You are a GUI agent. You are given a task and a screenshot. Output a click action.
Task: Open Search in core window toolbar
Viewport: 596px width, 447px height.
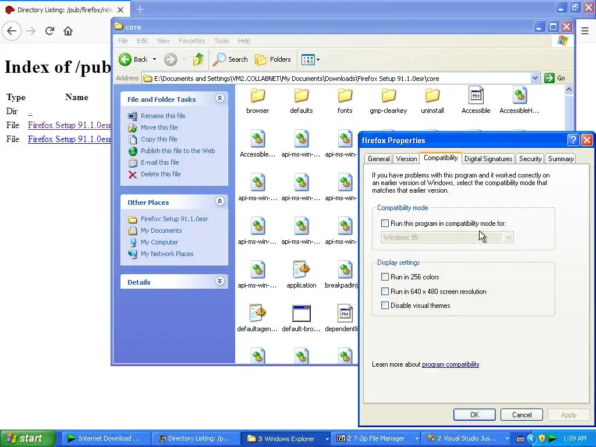pyautogui.click(x=230, y=59)
